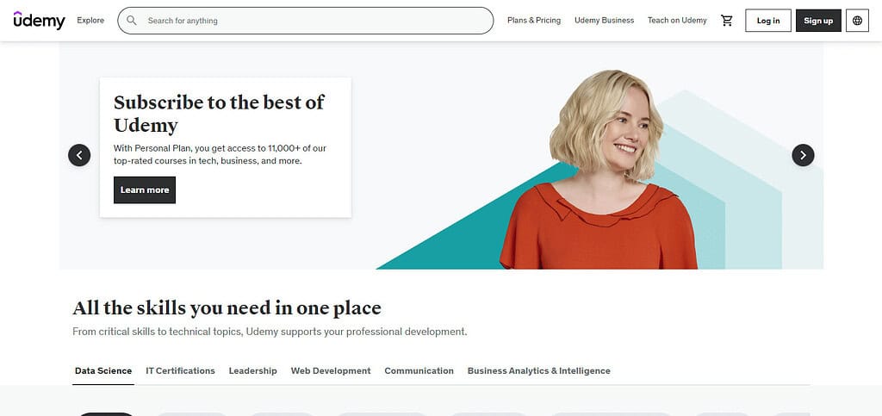The width and height of the screenshot is (882, 416).
Task: Switch to the Leadership tab
Action: pyautogui.click(x=253, y=371)
